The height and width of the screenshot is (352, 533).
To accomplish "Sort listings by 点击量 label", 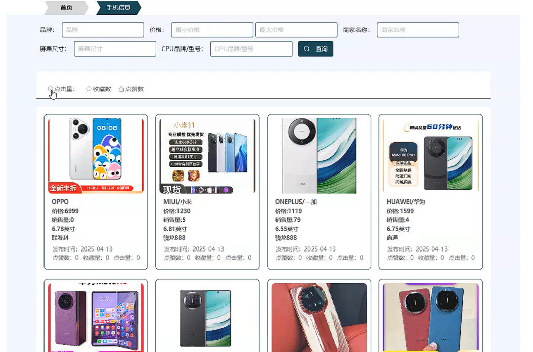I will point(65,89).
